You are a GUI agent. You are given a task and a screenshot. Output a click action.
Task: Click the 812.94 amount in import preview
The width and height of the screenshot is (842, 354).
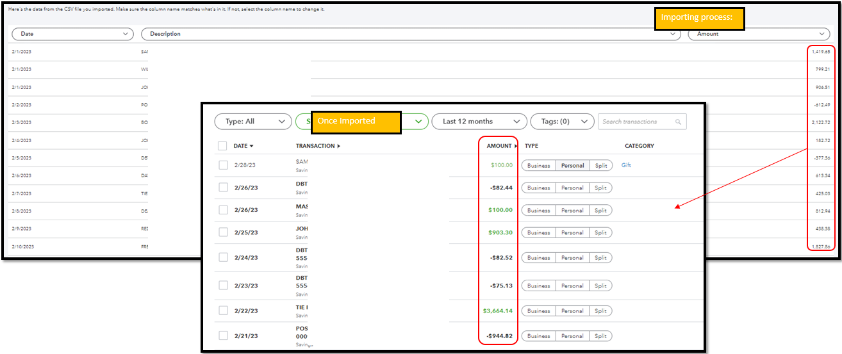pyautogui.click(x=823, y=211)
